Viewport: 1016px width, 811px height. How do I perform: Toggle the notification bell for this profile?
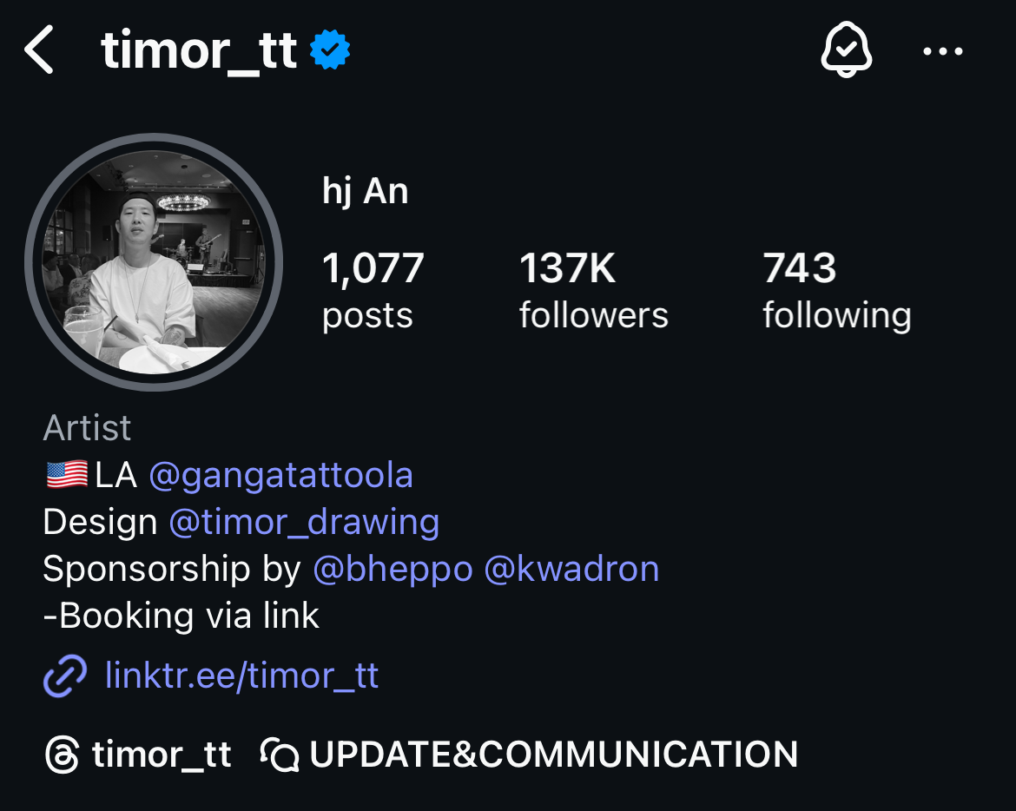click(847, 49)
